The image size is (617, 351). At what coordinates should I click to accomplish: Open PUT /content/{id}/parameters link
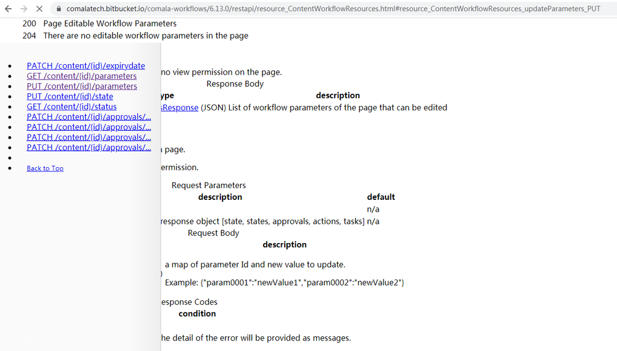click(x=82, y=86)
